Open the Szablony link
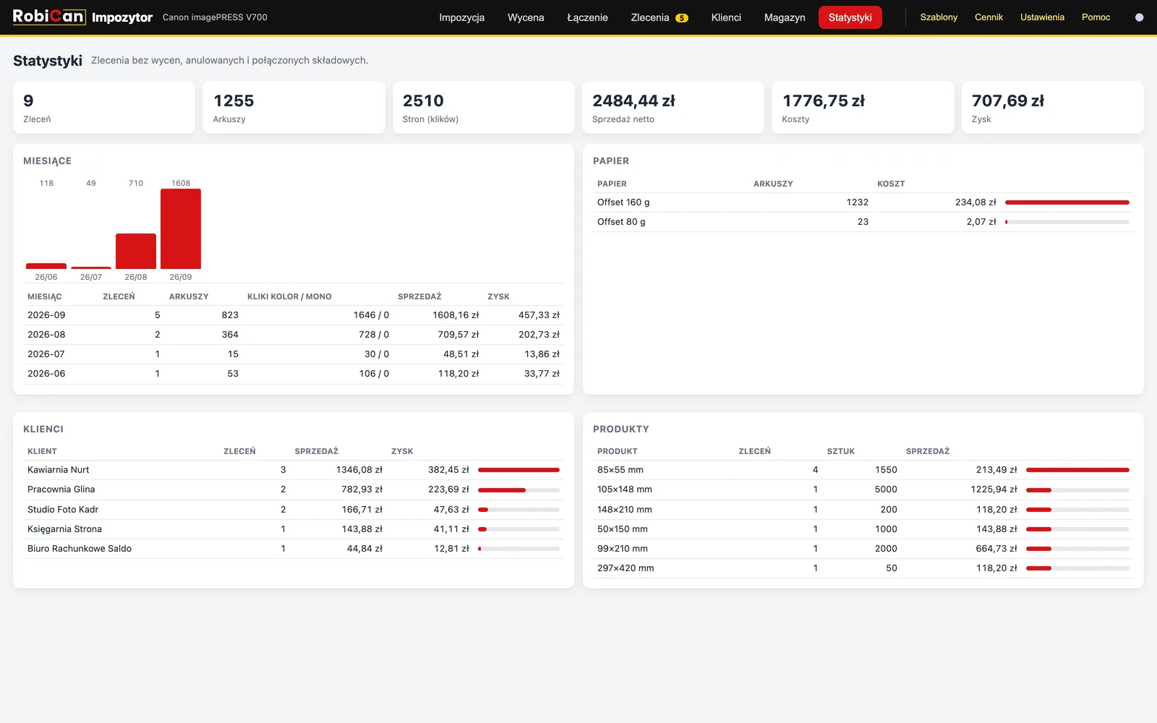The image size is (1157, 723). [x=939, y=17]
